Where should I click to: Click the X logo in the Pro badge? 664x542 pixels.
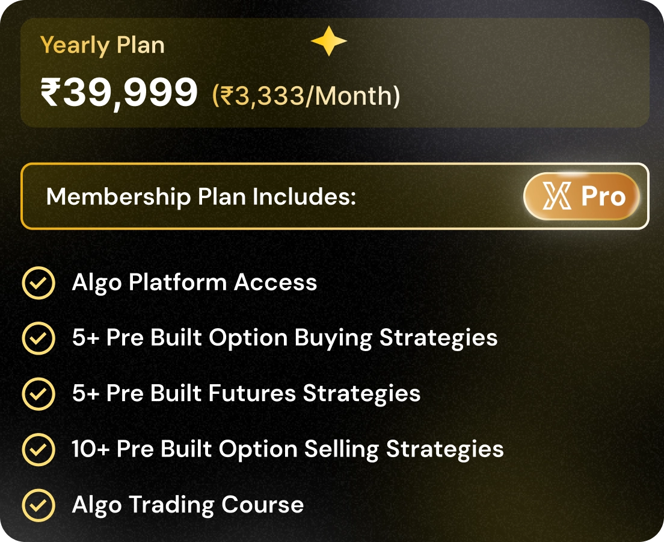tap(557, 197)
